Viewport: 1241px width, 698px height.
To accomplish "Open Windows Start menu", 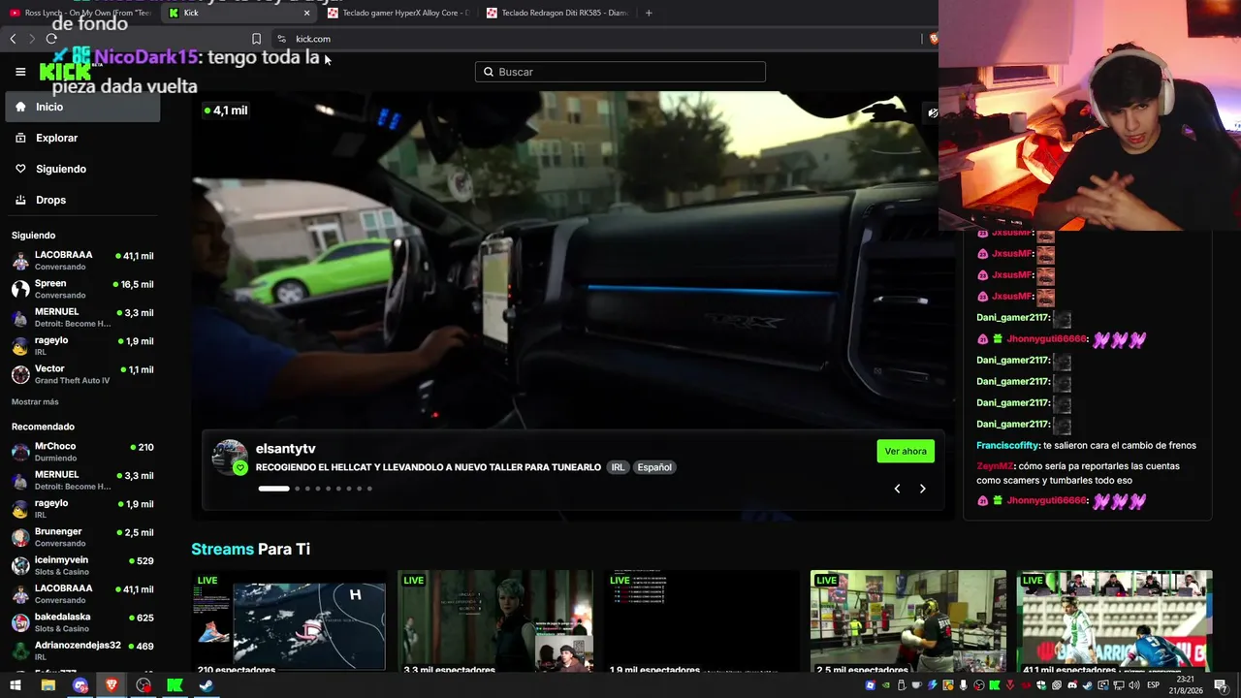I will click(16, 685).
